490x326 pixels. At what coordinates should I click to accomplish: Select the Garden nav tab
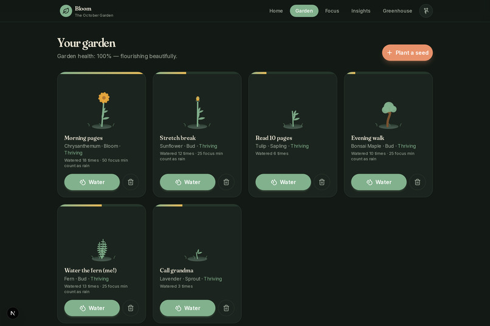click(x=304, y=11)
